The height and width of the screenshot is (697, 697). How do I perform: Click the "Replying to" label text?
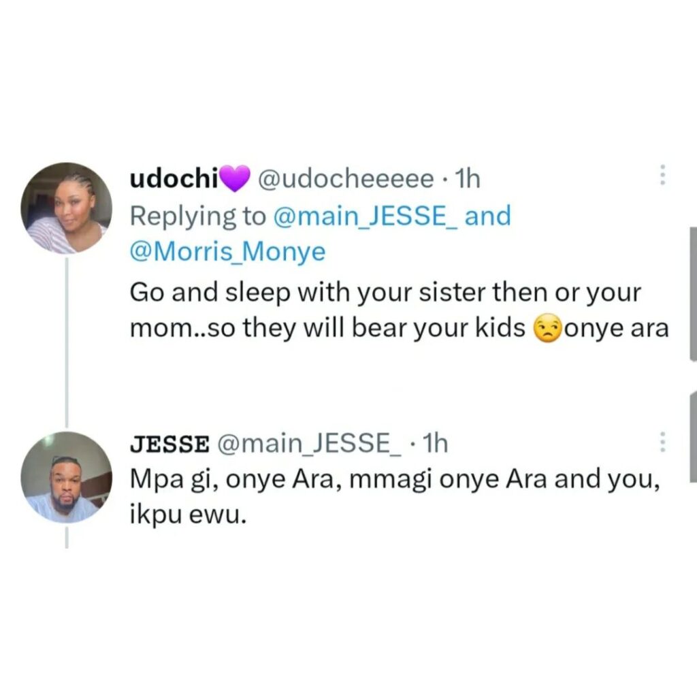[198, 216]
